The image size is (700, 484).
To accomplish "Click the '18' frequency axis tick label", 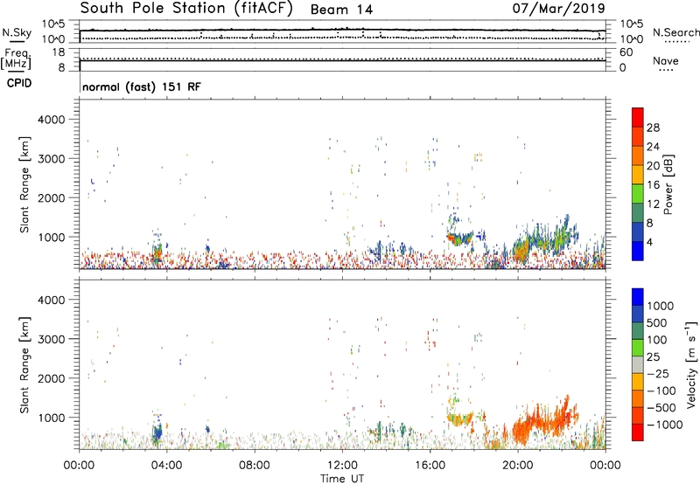I will (59, 52).
